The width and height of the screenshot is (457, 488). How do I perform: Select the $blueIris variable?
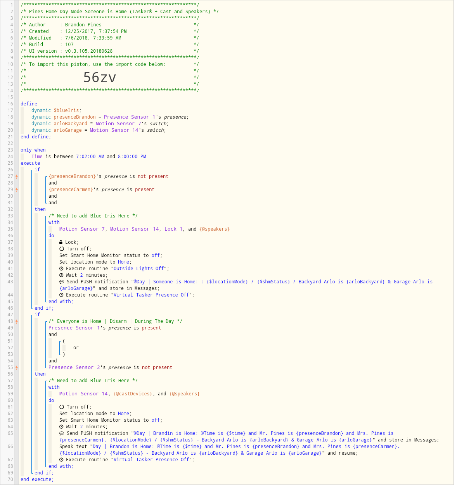pyautogui.click(x=66, y=110)
